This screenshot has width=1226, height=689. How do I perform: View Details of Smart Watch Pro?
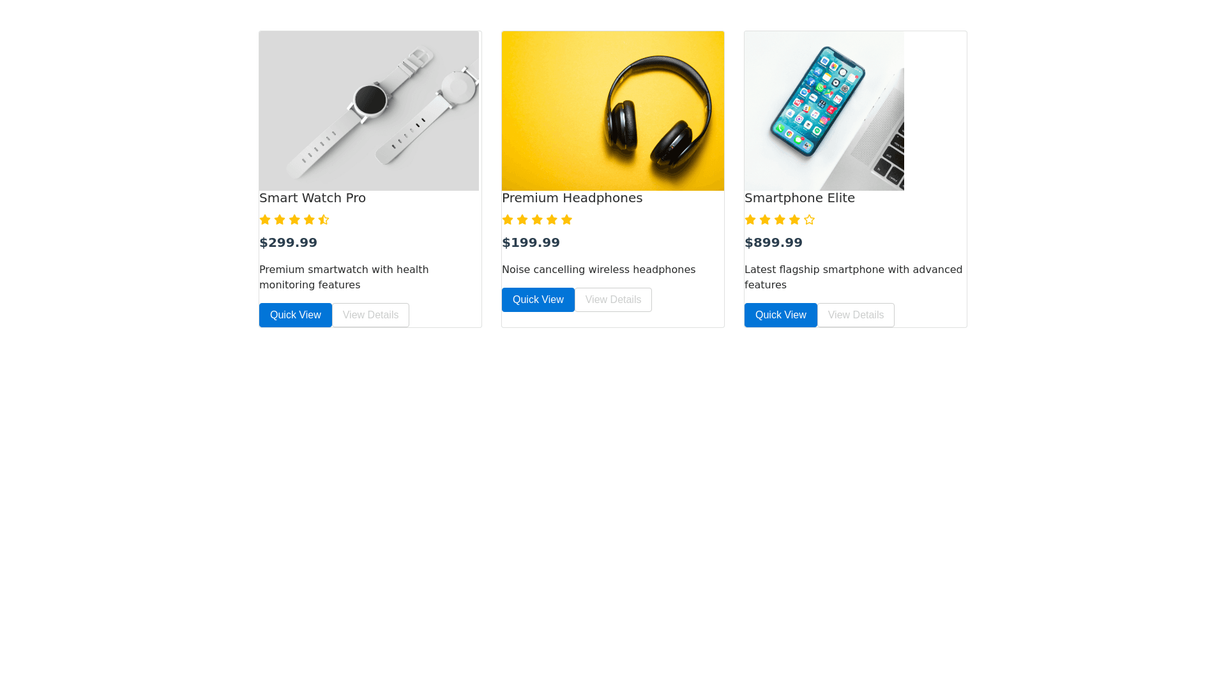click(370, 315)
